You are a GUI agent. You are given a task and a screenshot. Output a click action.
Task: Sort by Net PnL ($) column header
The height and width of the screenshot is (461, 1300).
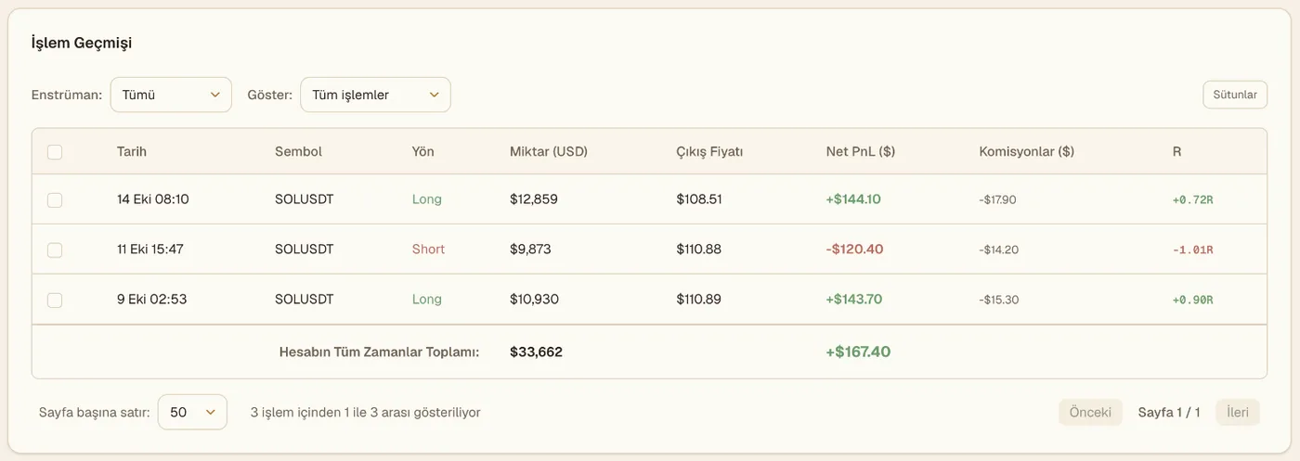pos(861,151)
